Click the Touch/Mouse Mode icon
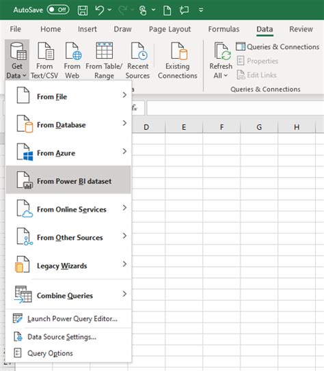The height and width of the screenshot is (371, 324). click(143, 10)
